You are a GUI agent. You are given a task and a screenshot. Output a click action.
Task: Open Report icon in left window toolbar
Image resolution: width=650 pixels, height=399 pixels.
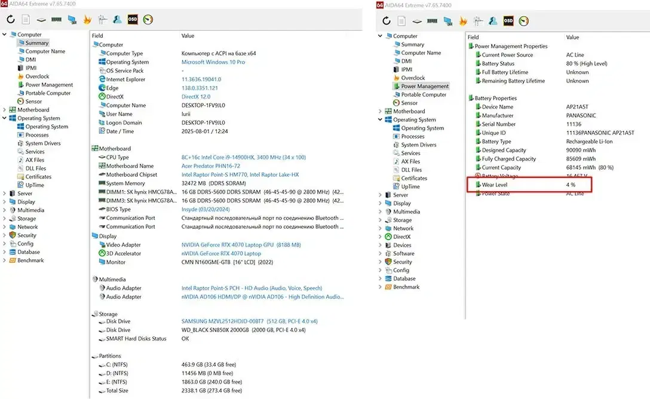pos(26,19)
